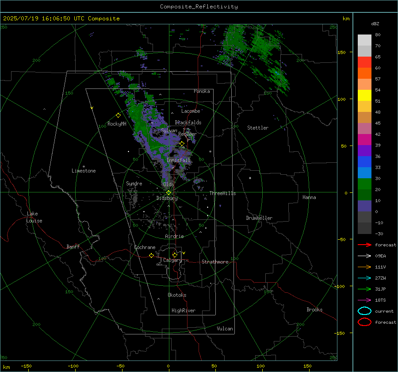Select the white 09EA arrow legend icon

(364, 256)
